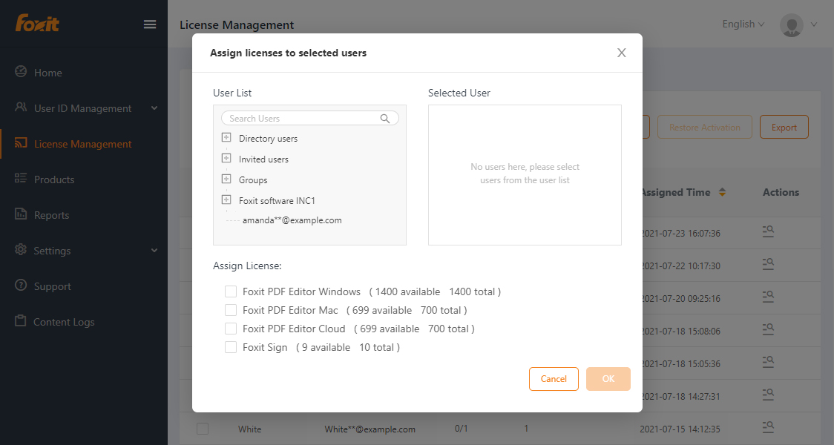Viewport: 834px width, 445px height.
Task: Expand the Groups tree node
Action: click(x=226, y=179)
